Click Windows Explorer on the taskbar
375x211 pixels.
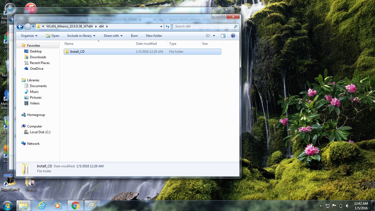[x=23, y=206]
